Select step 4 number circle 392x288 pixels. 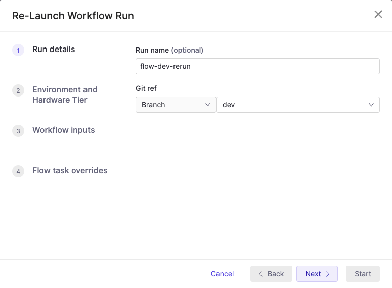pyautogui.click(x=18, y=172)
